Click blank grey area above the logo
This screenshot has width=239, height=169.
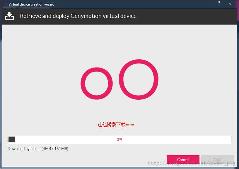(x=119, y=41)
